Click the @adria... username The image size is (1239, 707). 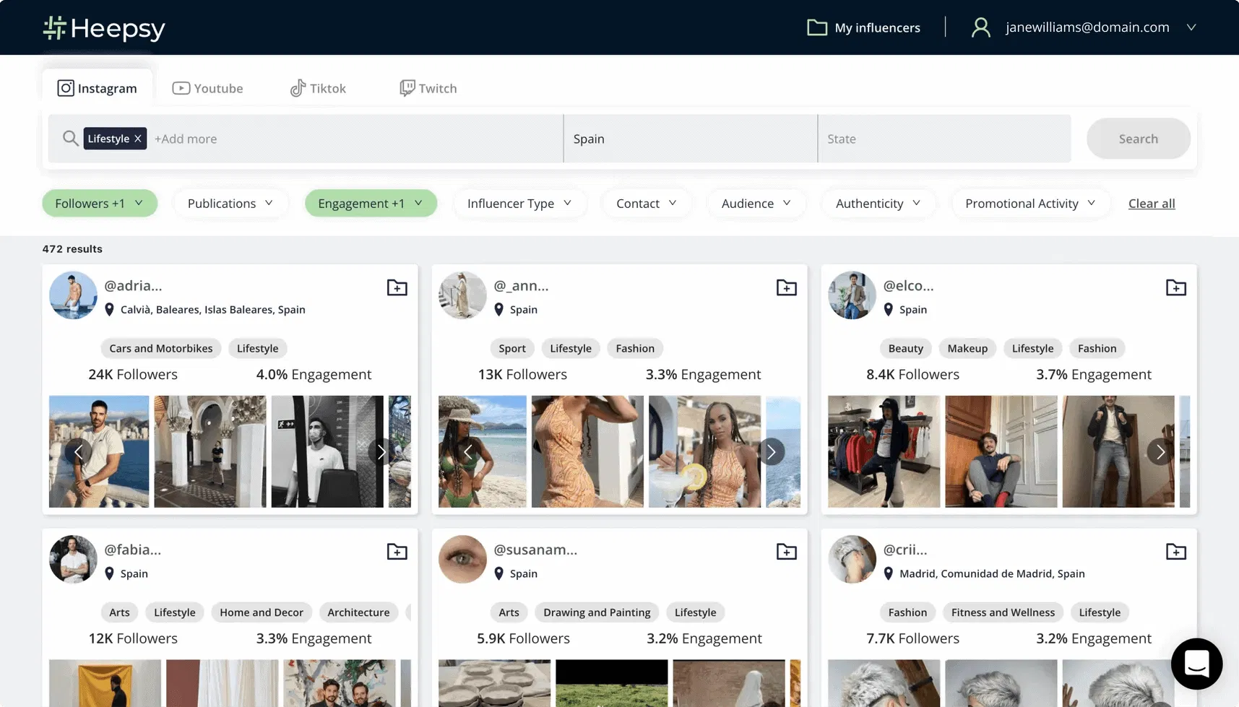point(133,286)
